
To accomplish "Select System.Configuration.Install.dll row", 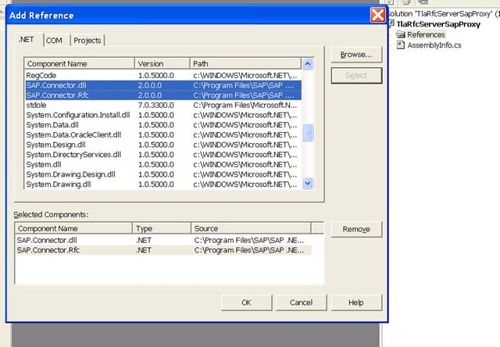I will pos(163,115).
